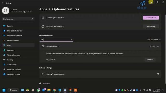This screenshot has height=93, width=166.
Task: Open File Explorer from the taskbar
Action: [49, 90]
